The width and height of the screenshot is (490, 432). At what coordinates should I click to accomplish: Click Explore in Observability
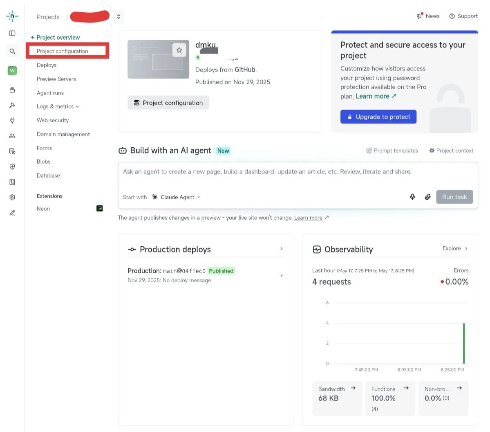coord(455,248)
